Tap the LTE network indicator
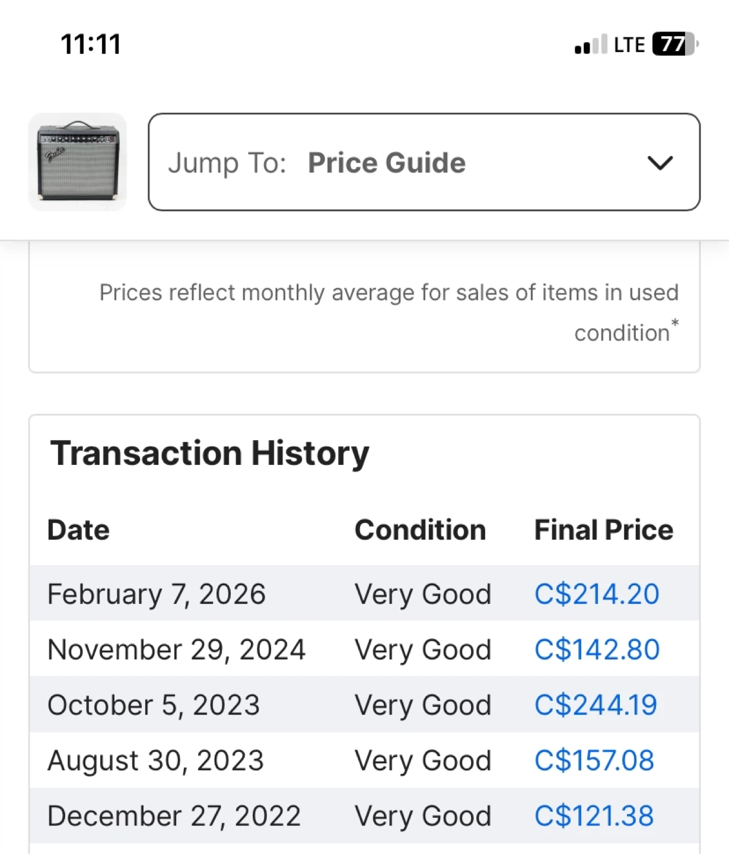 (x=629, y=45)
